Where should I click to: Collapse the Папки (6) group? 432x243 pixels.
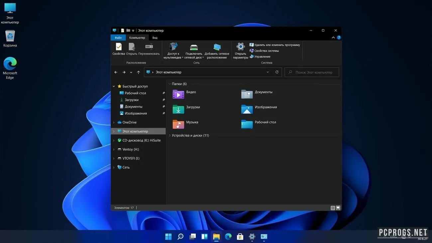pos(170,84)
